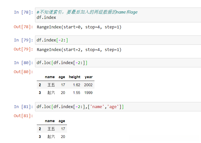The height and width of the screenshot is (143, 201).
Task: Click the height column header in the table
Action: (x=75, y=77)
